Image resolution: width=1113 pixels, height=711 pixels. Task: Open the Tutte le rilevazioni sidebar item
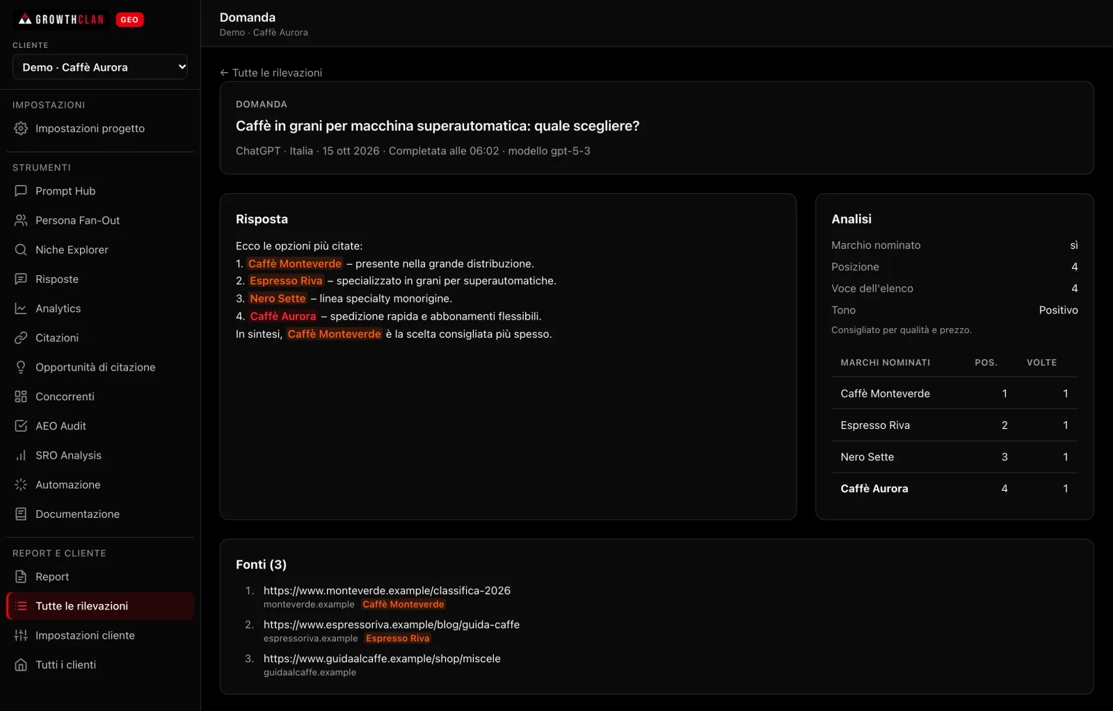coord(100,606)
